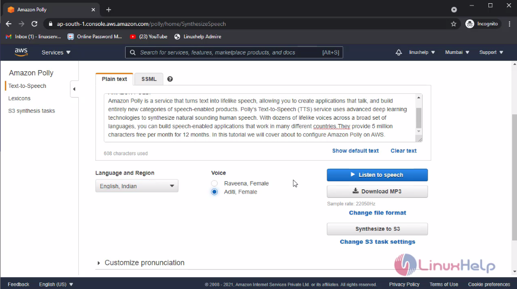The width and height of the screenshot is (517, 289).
Task: Click the text box scrollbar thumb
Action: tap(419, 118)
